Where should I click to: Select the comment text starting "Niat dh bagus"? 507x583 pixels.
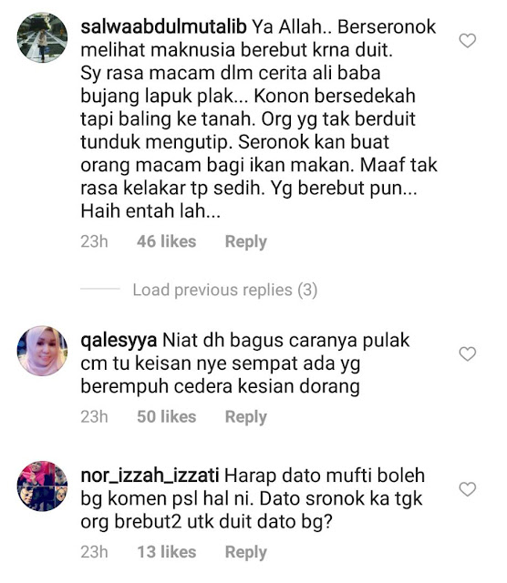[245, 363]
